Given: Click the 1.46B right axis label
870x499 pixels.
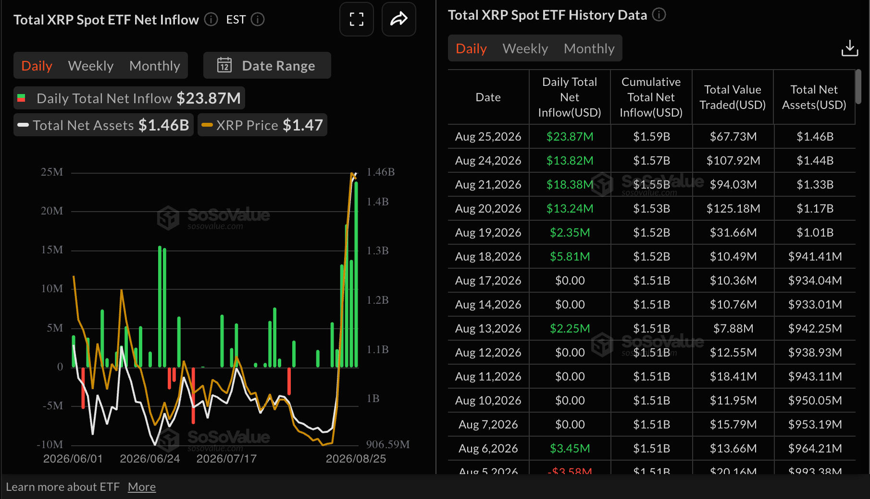Looking at the screenshot, I should point(381,172).
